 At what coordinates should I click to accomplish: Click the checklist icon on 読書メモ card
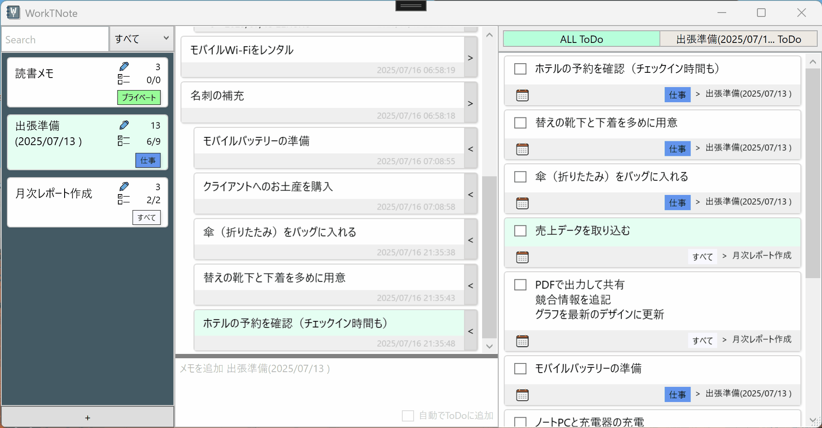[x=124, y=79]
